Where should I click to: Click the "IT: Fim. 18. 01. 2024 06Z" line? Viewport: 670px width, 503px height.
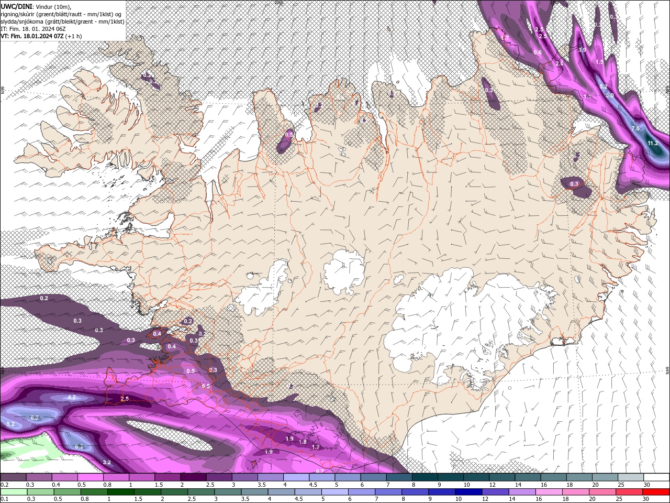(x=32, y=29)
